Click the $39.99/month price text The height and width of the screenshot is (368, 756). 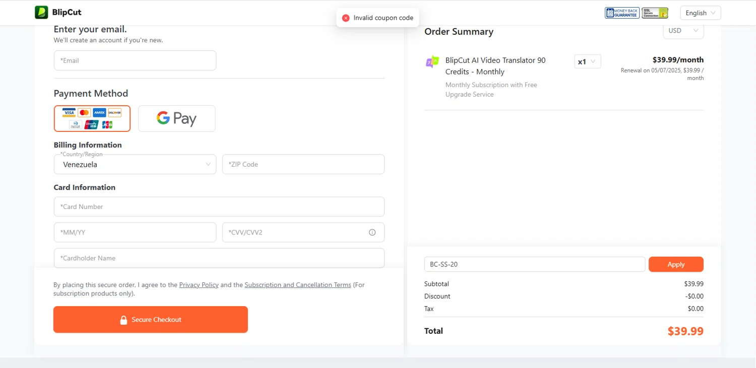click(678, 60)
